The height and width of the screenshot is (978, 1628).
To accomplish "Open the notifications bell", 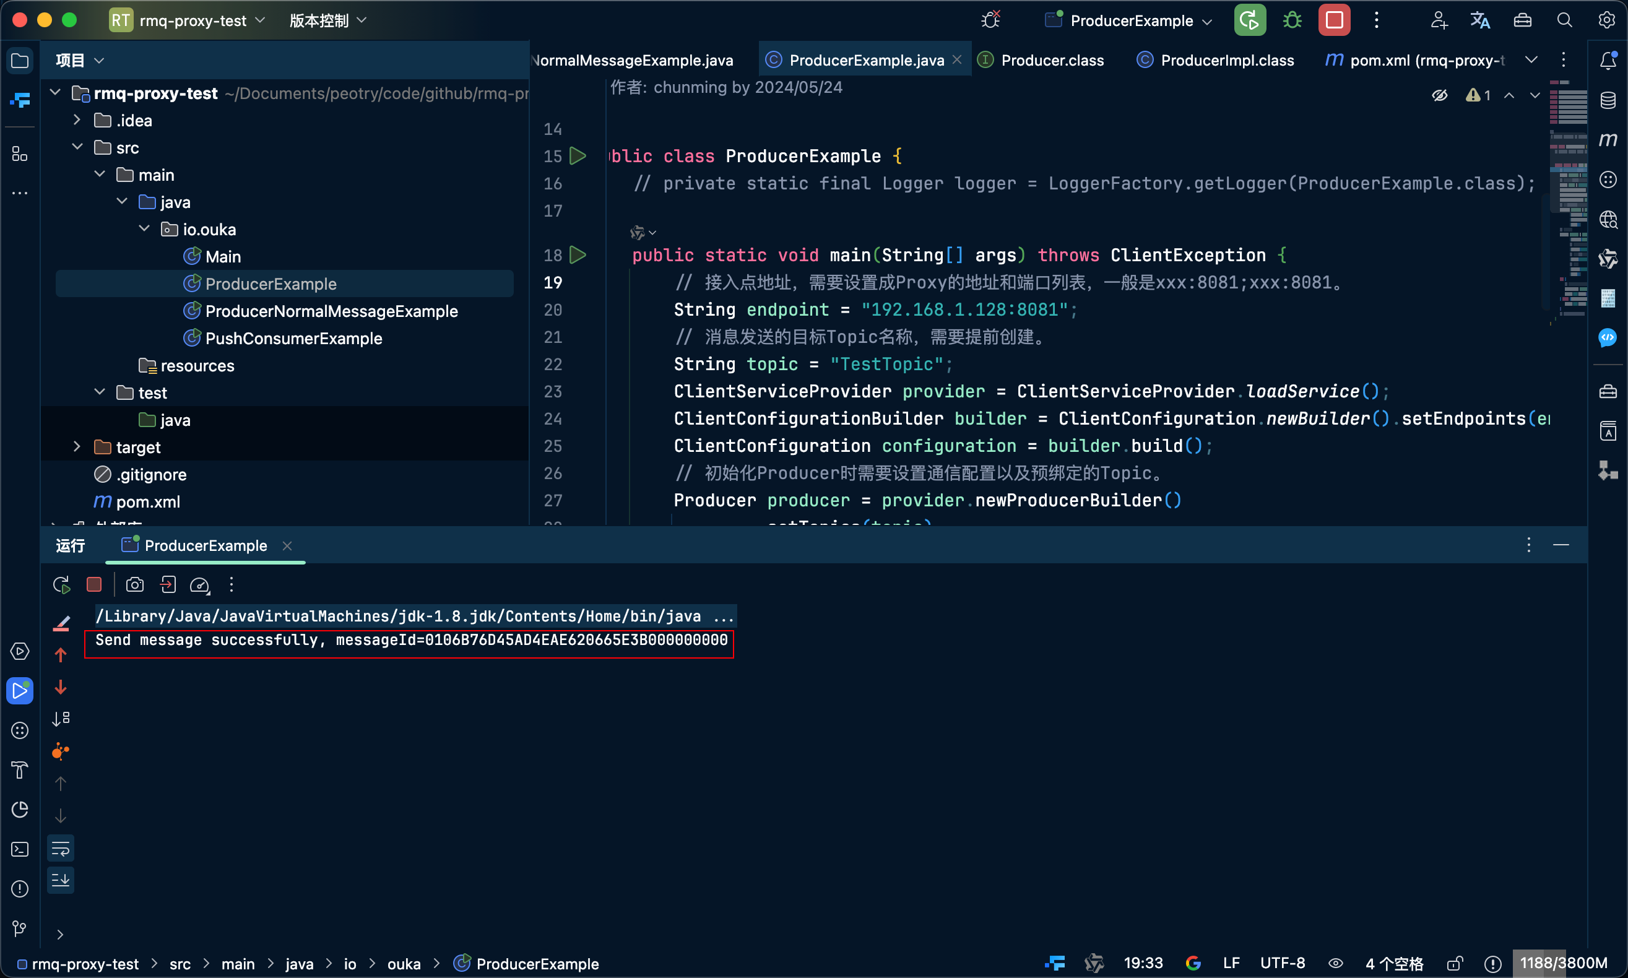I will 1608,61.
